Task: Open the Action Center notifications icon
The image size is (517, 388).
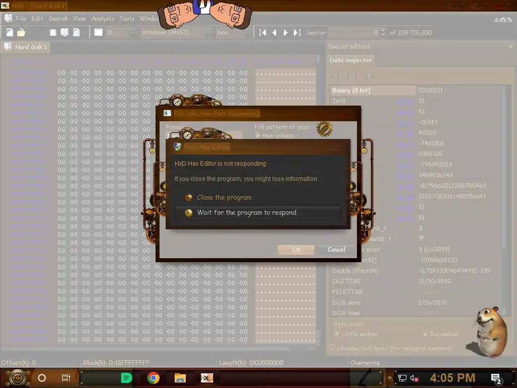Action: tap(496, 378)
